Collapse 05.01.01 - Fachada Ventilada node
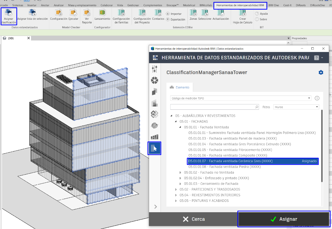 180,127
